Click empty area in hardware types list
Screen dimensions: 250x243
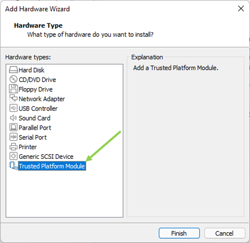coord(64,194)
